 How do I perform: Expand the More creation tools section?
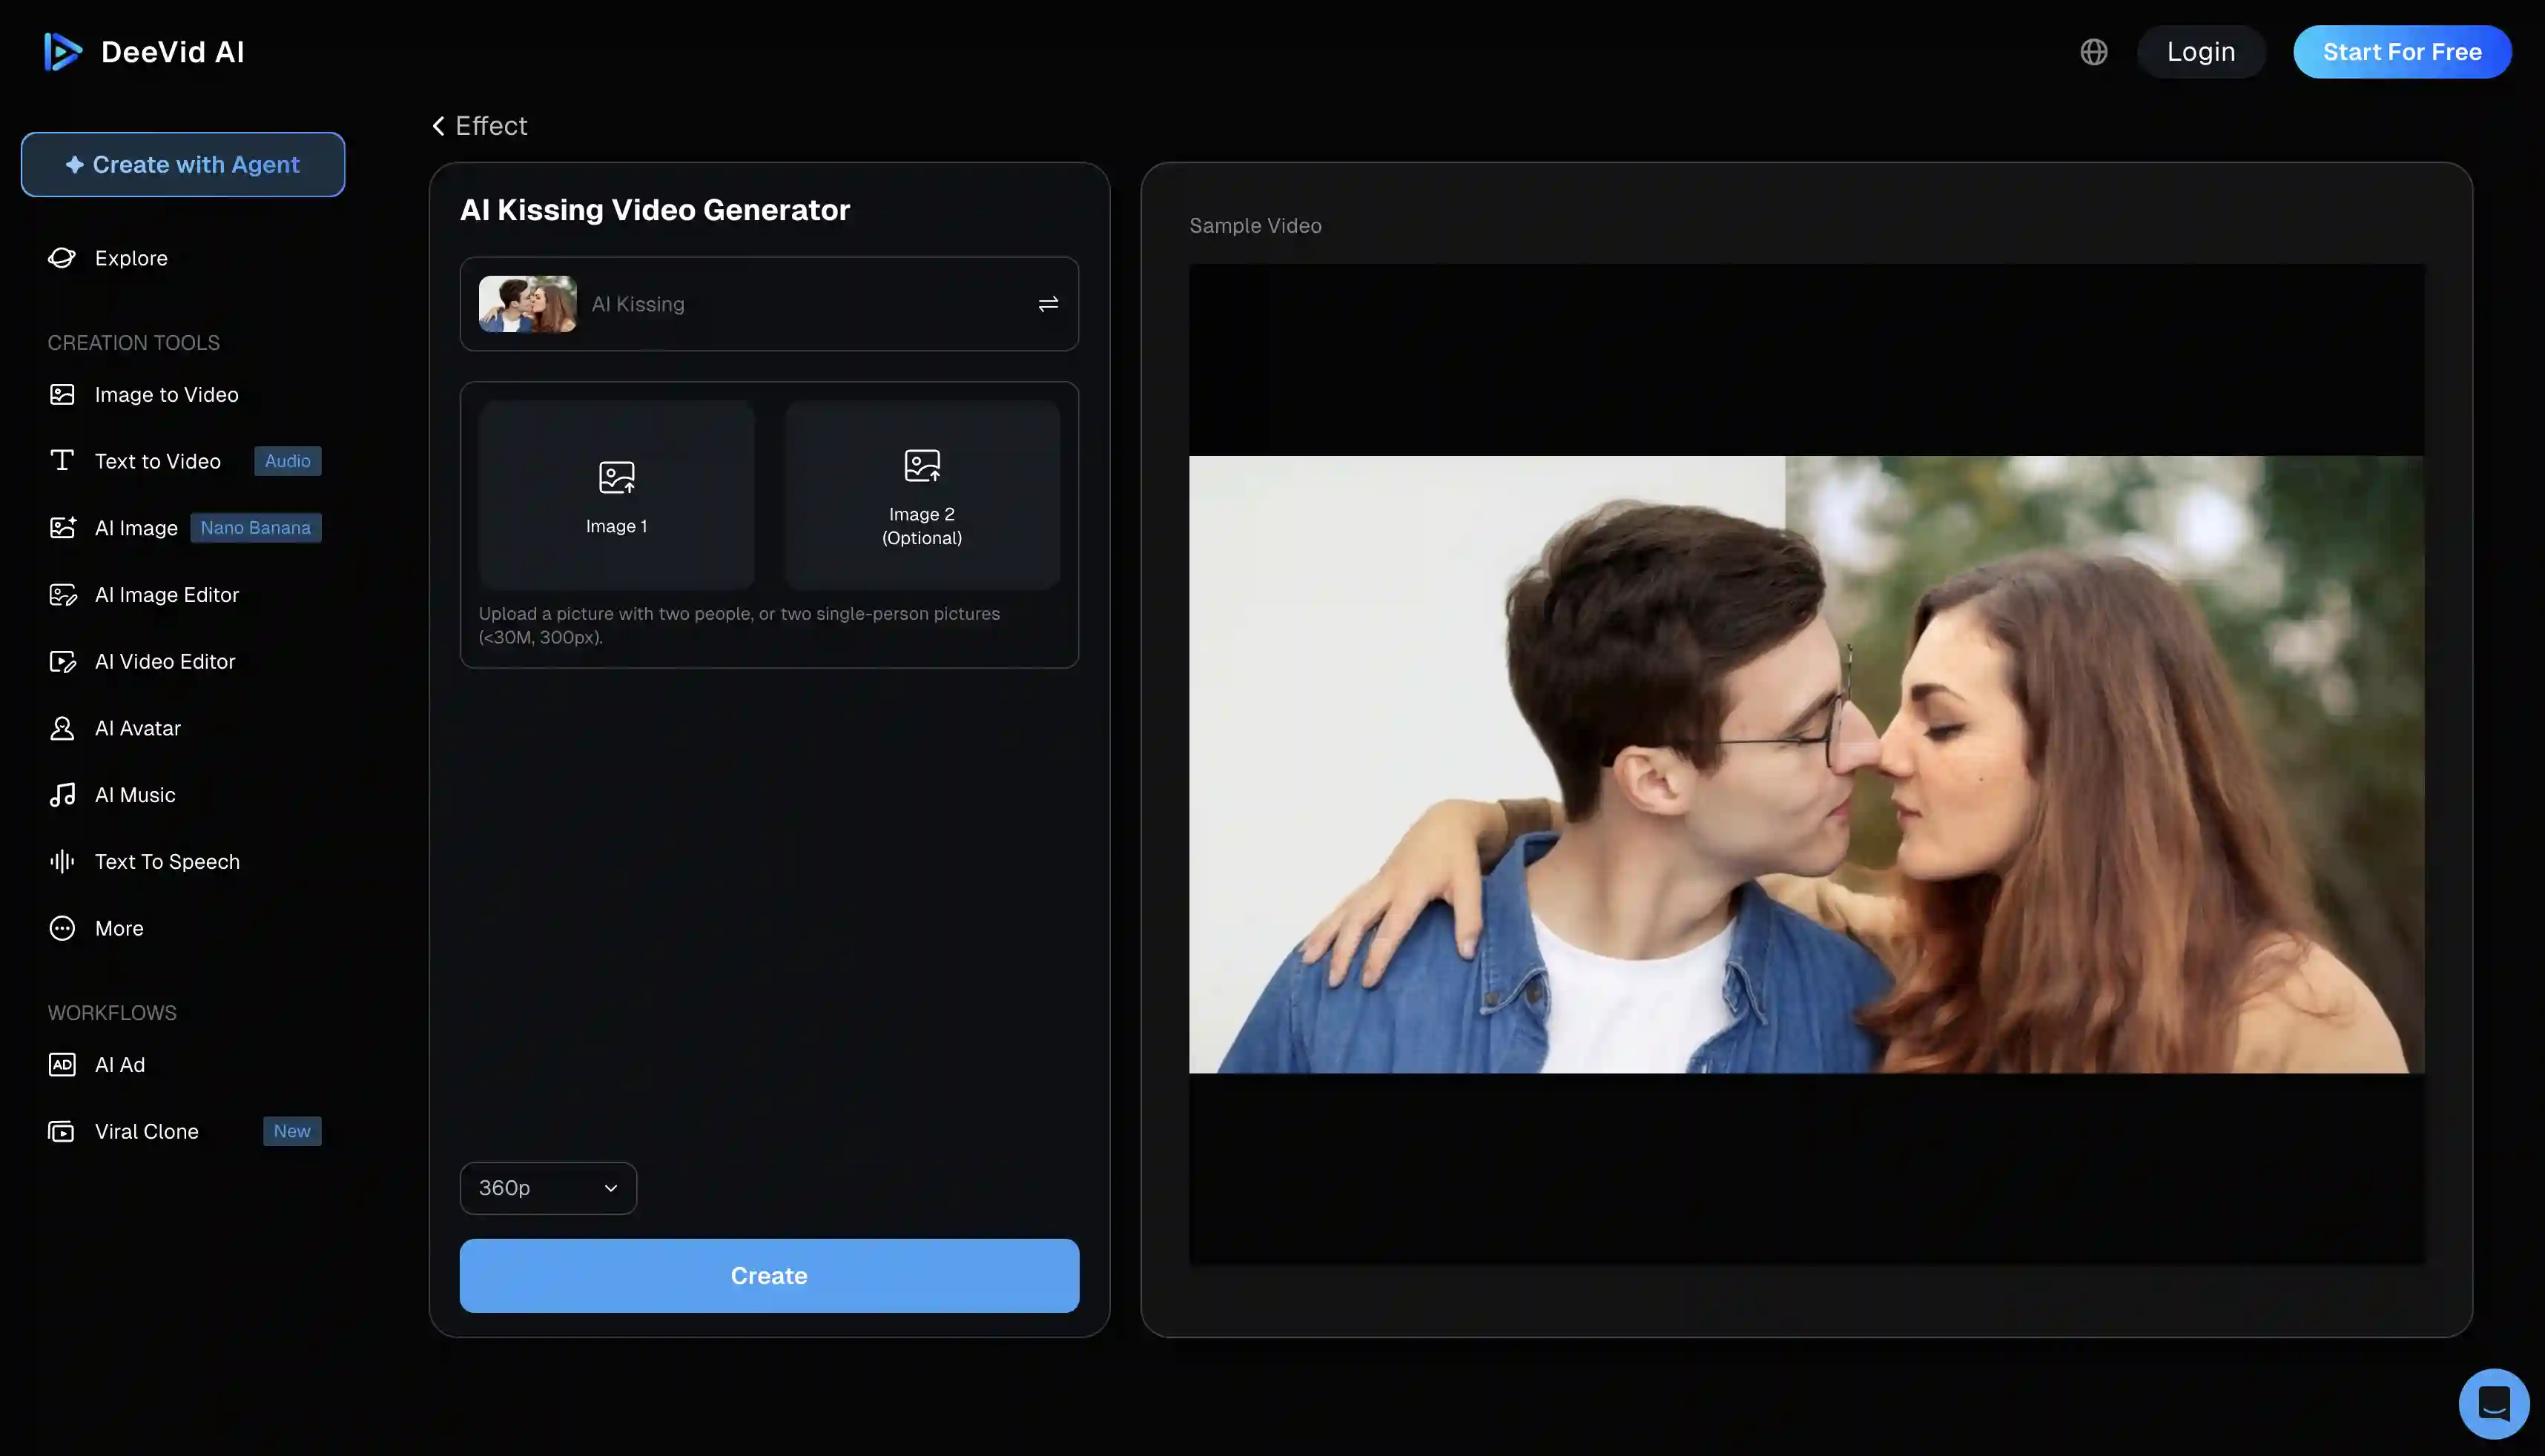coord(119,928)
